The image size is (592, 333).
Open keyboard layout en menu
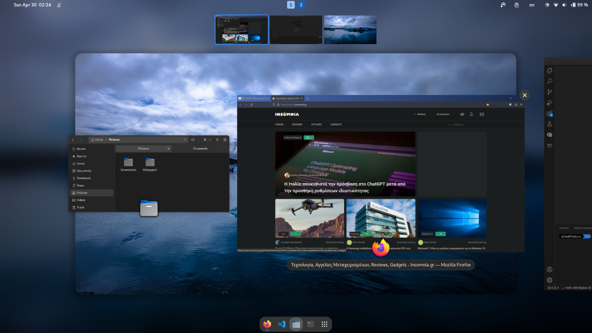pyautogui.click(x=532, y=5)
